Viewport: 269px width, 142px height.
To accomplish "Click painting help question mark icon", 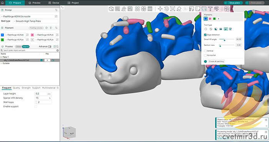I will pos(205,61).
